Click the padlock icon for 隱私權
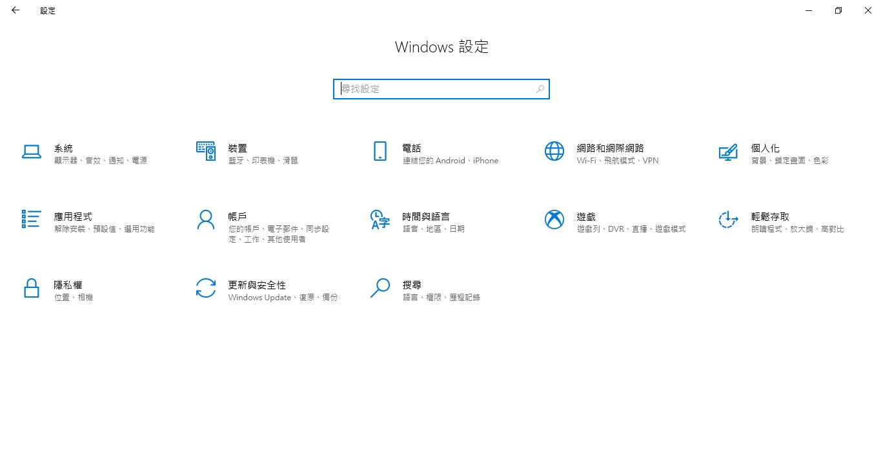 pyautogui.click(x=32, y=288)
